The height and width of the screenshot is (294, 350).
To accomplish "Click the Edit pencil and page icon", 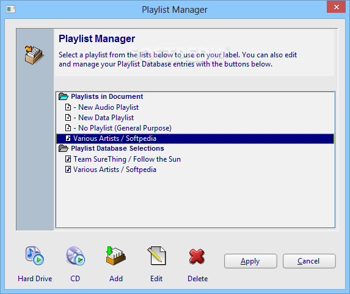I will (x=156, y=256).
